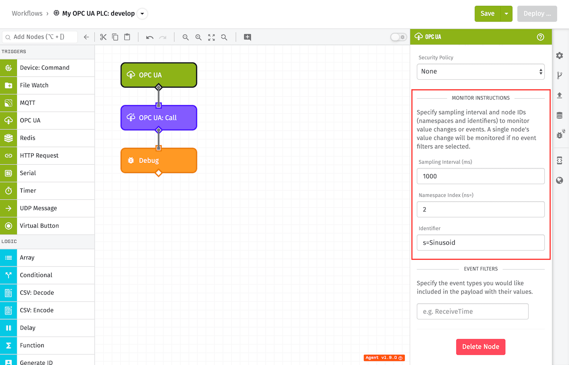Open the settings gear in right sidebar

click(x=560, y=56)
